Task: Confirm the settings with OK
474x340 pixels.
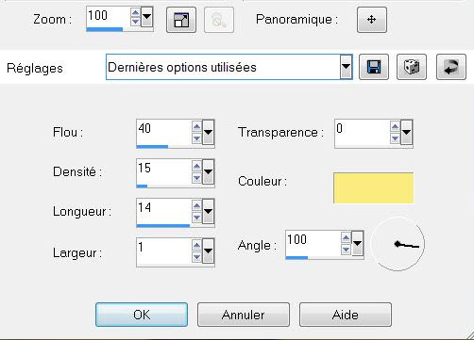Action: pos(142,315)
